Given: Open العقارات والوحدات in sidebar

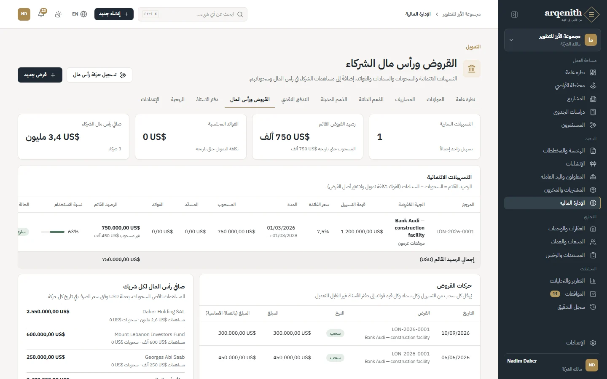Looking at the screenshot, I should tap(553, 229).
